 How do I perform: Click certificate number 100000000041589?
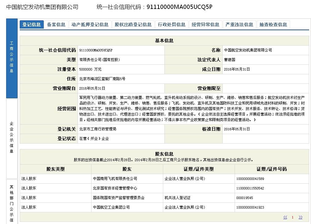click(x=250, y=179)
